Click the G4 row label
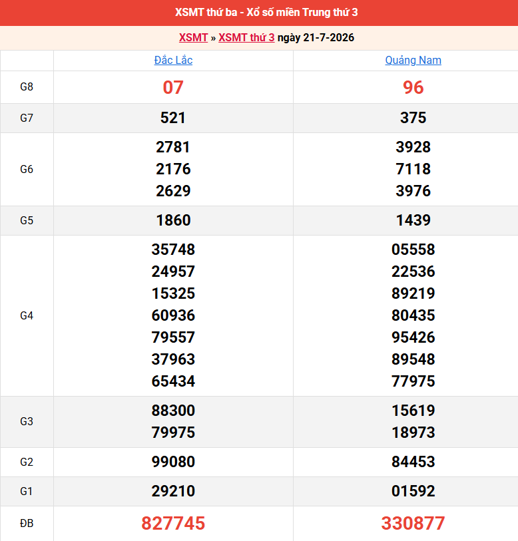 (27, 315)
